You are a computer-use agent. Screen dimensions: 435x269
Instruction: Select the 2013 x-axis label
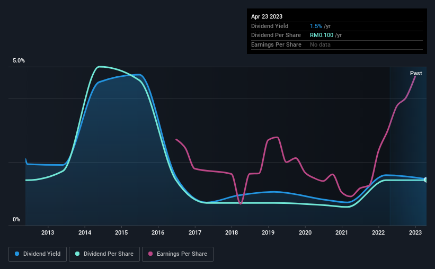(x=48, y=232)
